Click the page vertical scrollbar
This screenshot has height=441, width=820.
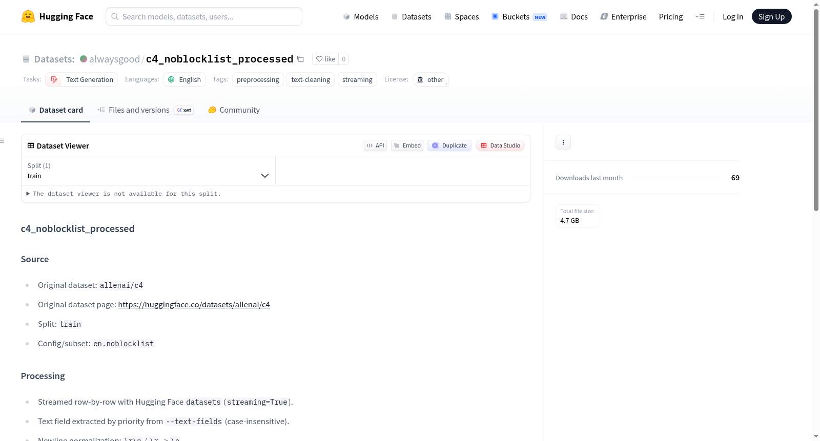pos(816,110)
